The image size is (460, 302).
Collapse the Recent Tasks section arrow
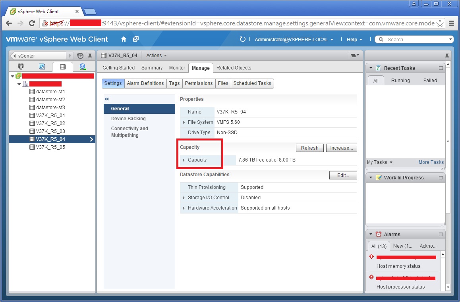pos(371,68)
